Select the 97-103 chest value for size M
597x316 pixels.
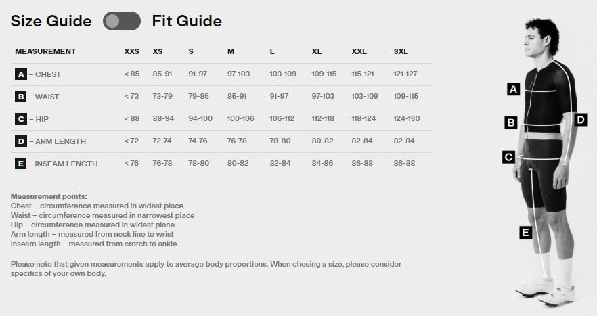pos(239,74)
